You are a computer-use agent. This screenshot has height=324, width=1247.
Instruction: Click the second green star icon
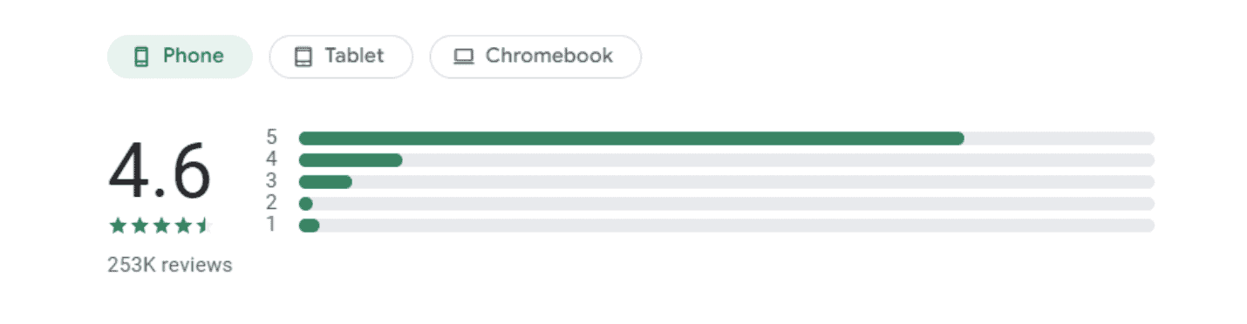pos(139,226)
